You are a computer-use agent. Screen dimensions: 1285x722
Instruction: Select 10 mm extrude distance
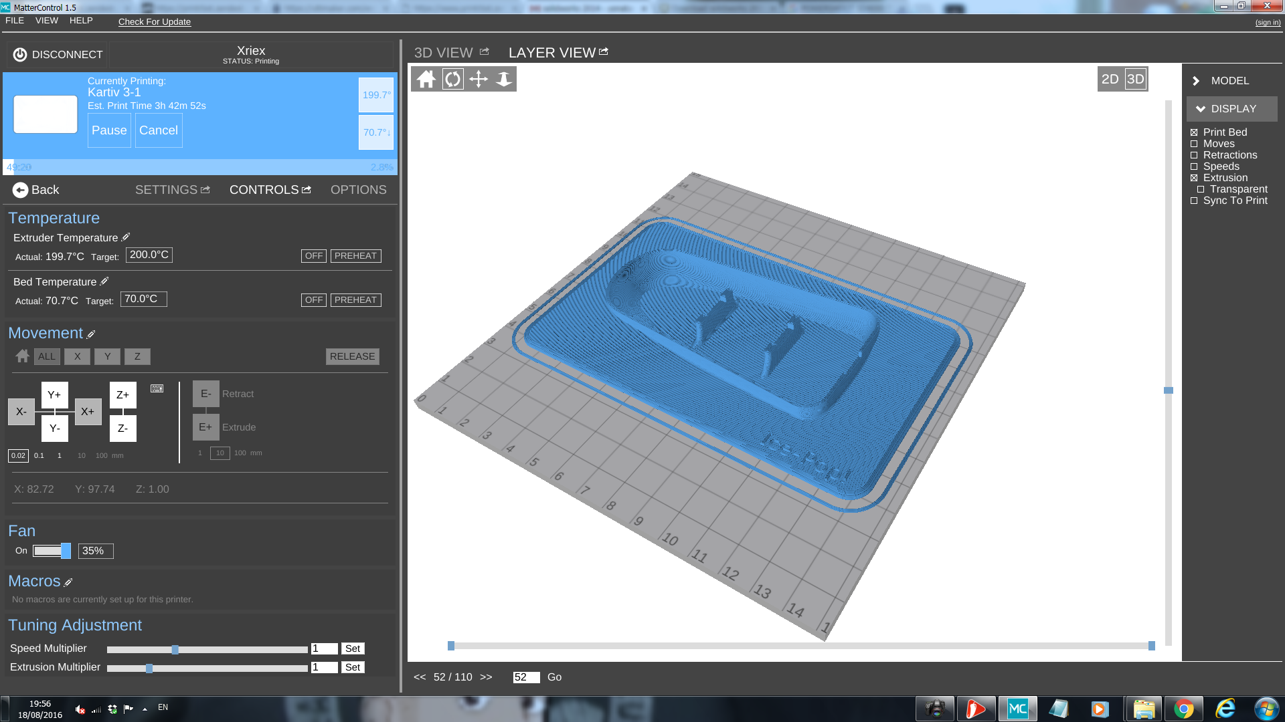(220, 453)
